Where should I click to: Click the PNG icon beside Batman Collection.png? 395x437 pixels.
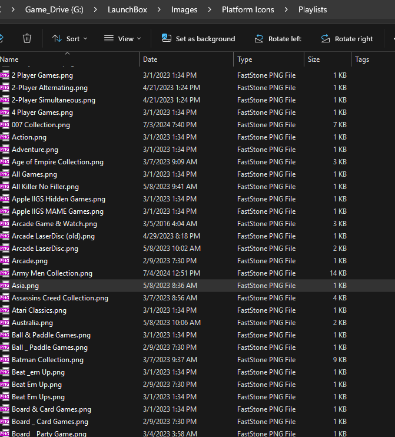pyautogui.click(x=5, y=359)
